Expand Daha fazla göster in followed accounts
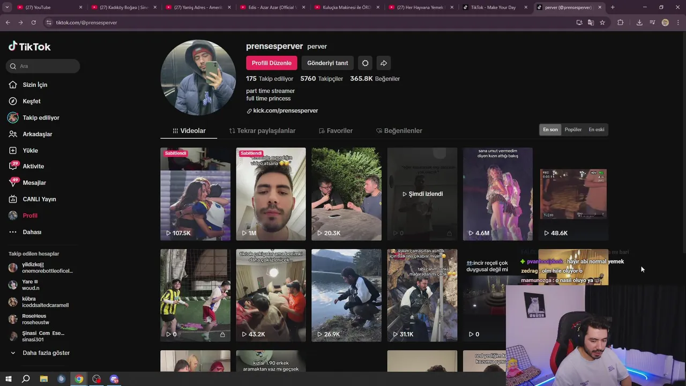 click(40, 353)
